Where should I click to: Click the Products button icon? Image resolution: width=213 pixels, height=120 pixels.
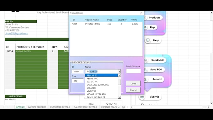145,18
